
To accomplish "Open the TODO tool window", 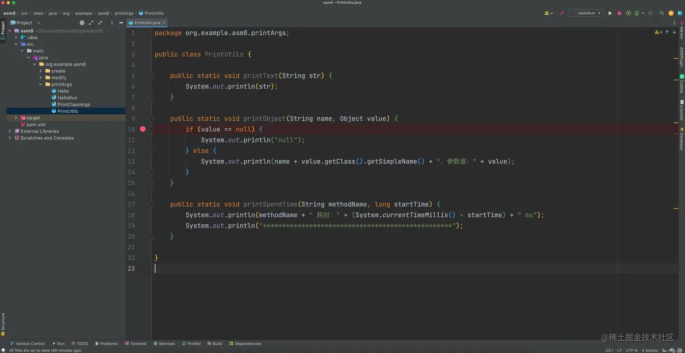I will 80,343.
